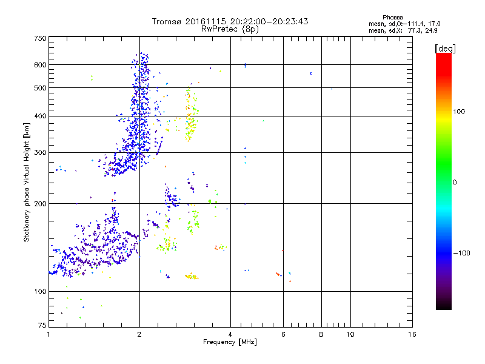Screen dimensions: 485x364
Task: Click the 'mean, sd,X: 77.3, 24.9' statistic
Action: point(403,30)
